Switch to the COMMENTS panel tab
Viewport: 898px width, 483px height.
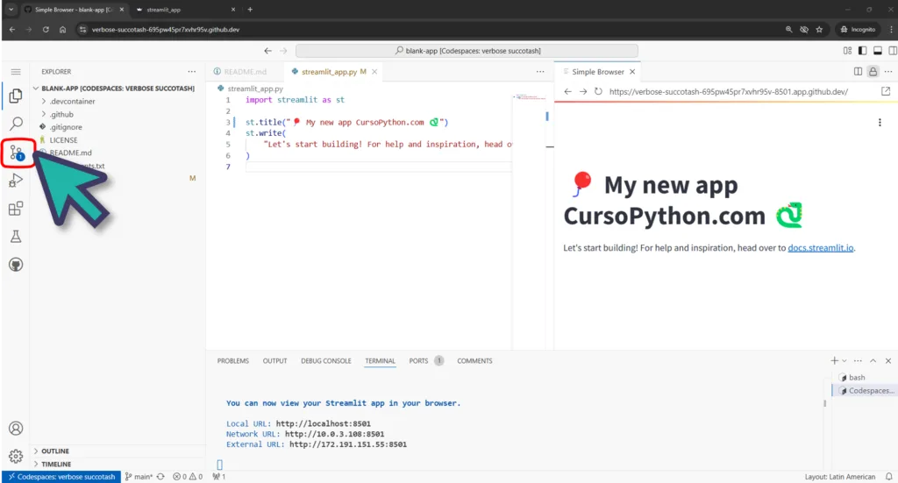[474, 361]
